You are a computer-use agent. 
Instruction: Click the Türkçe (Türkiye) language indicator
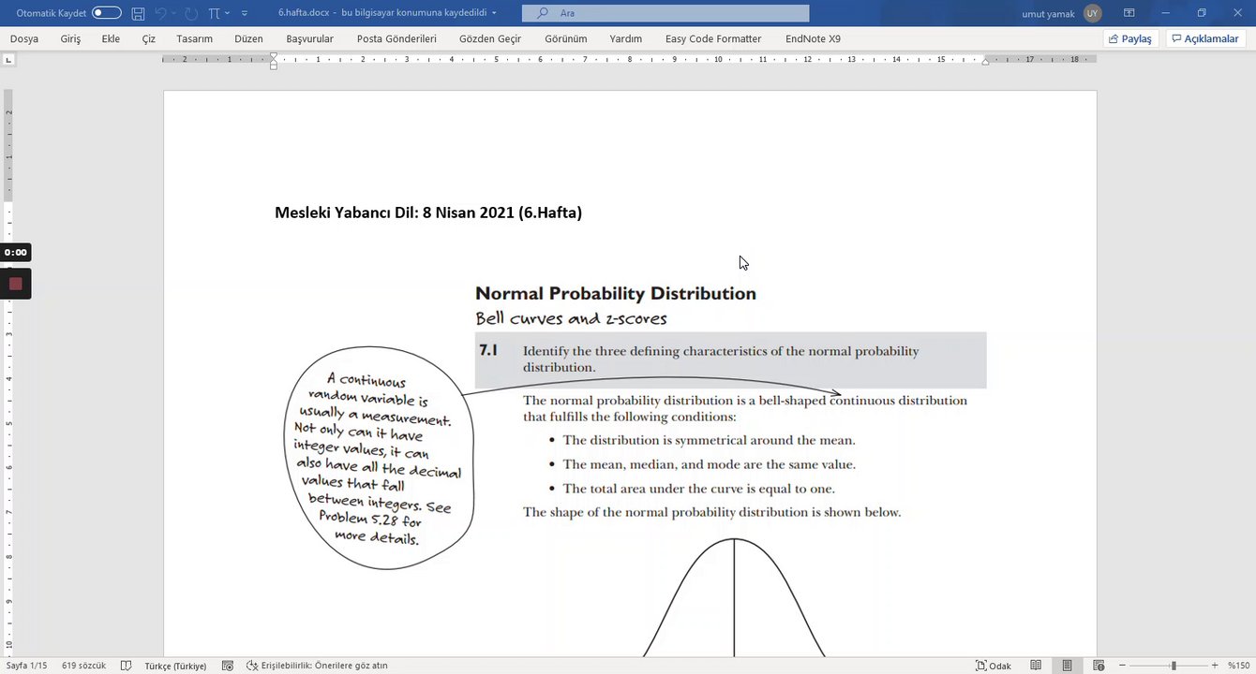pyautogui.click(x=175, y=666)
